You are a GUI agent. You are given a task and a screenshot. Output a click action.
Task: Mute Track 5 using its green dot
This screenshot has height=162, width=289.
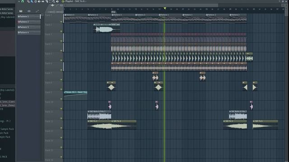coord(61,60)
